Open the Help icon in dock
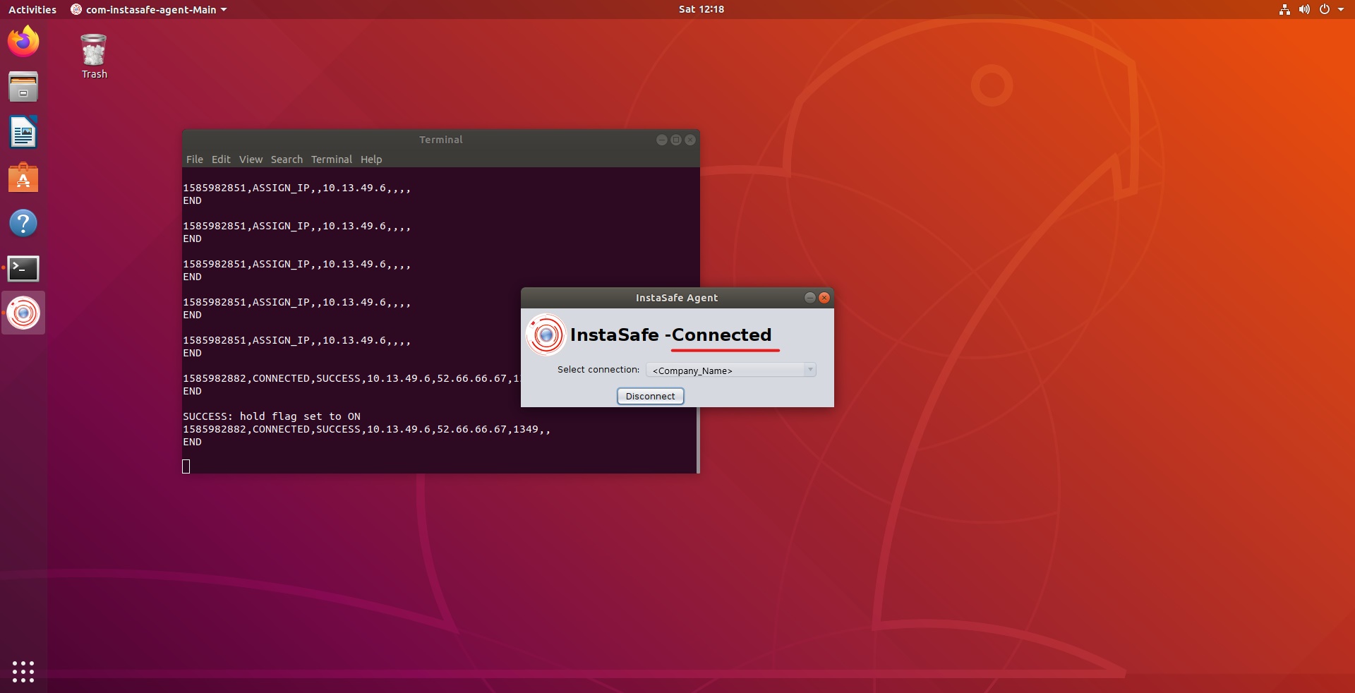Screen dimensions: 1355x693 [23, 223]
